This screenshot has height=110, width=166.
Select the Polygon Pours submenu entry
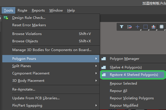[x=51, y=59]
